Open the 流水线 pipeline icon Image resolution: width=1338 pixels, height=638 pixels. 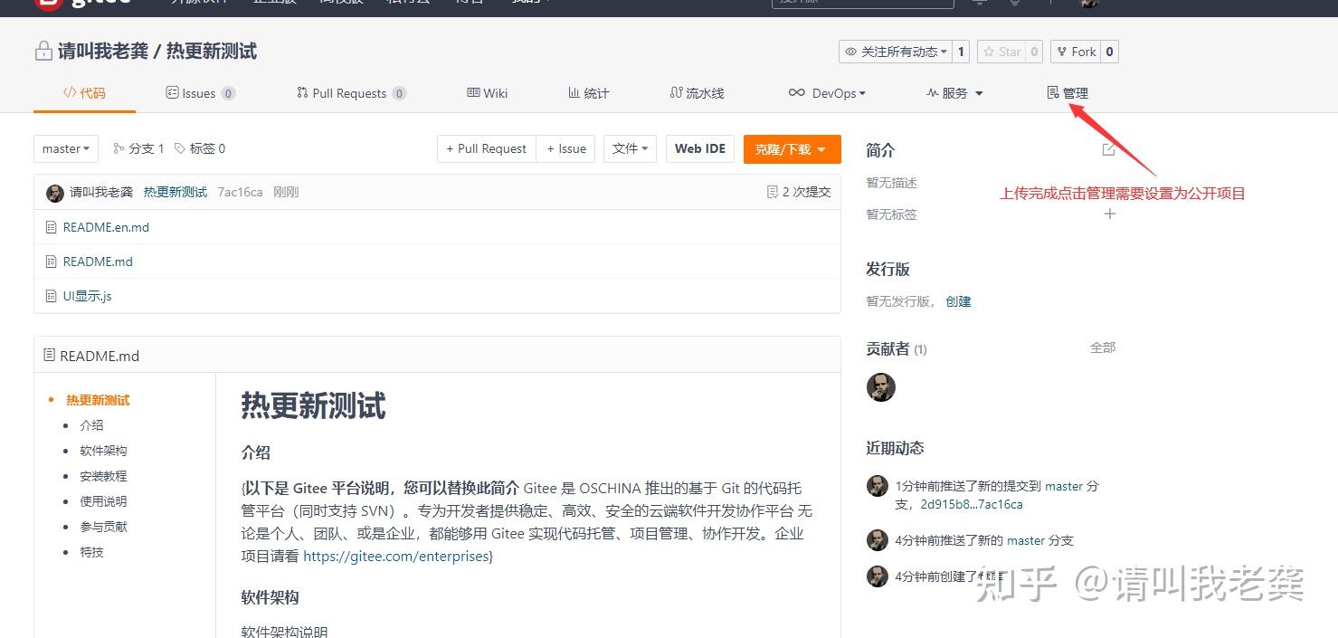[x=677, y=92]
